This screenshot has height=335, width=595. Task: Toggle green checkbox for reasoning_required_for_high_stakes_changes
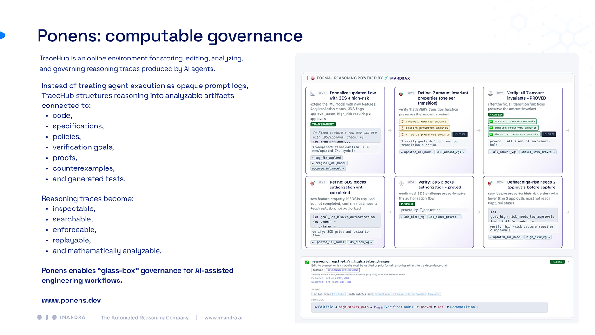tap(307, 262)
